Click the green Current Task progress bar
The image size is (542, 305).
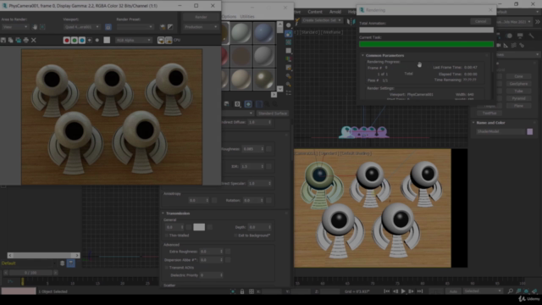pos(426,44)
